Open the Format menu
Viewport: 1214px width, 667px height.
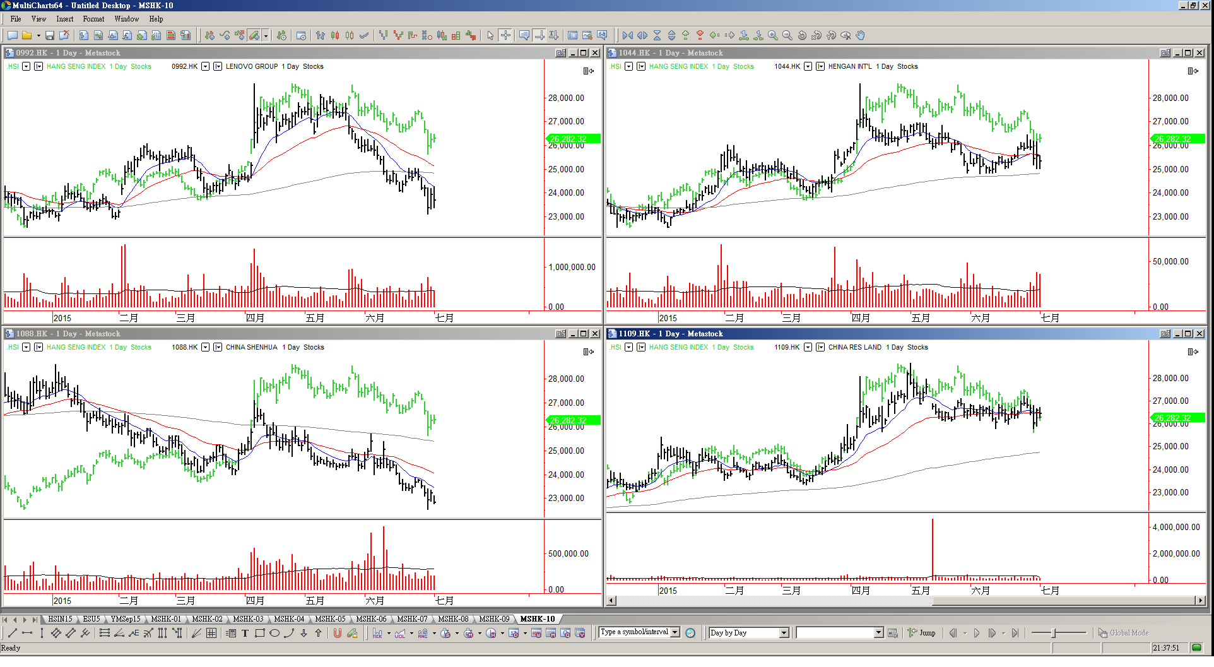tap(93, 19)
